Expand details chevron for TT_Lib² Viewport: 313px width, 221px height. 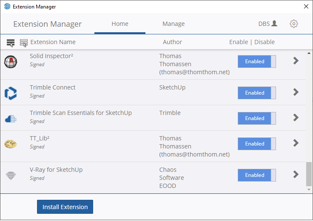296,143
